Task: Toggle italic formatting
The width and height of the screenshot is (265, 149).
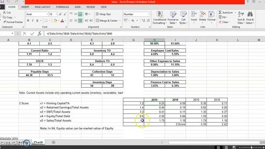Action: click(x=33, y=21)
